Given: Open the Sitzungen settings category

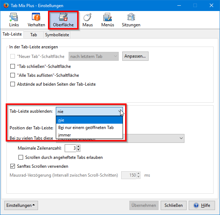Looking at the screenshot, I should (131, 20).
